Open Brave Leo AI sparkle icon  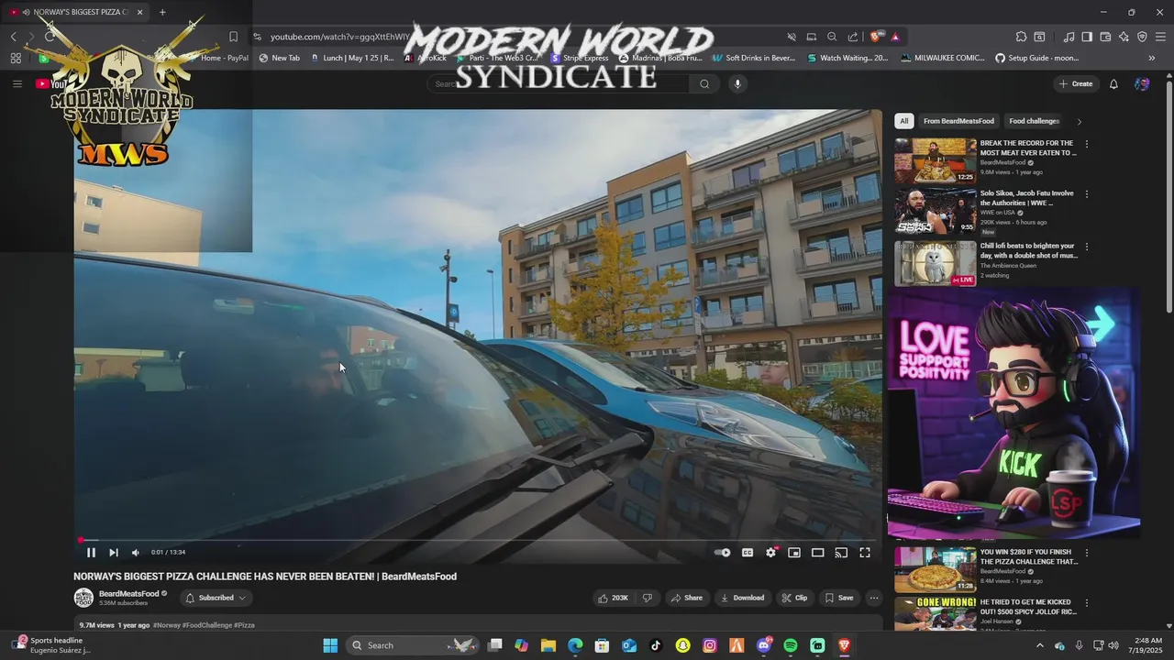tap(1124, 37)
